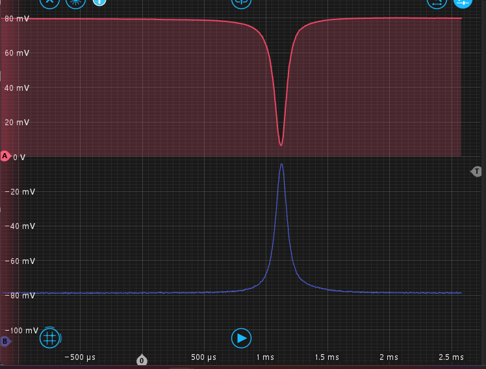Click the trigger level T marker
This screenshot has width=486, height=369.
pos(476,171)
